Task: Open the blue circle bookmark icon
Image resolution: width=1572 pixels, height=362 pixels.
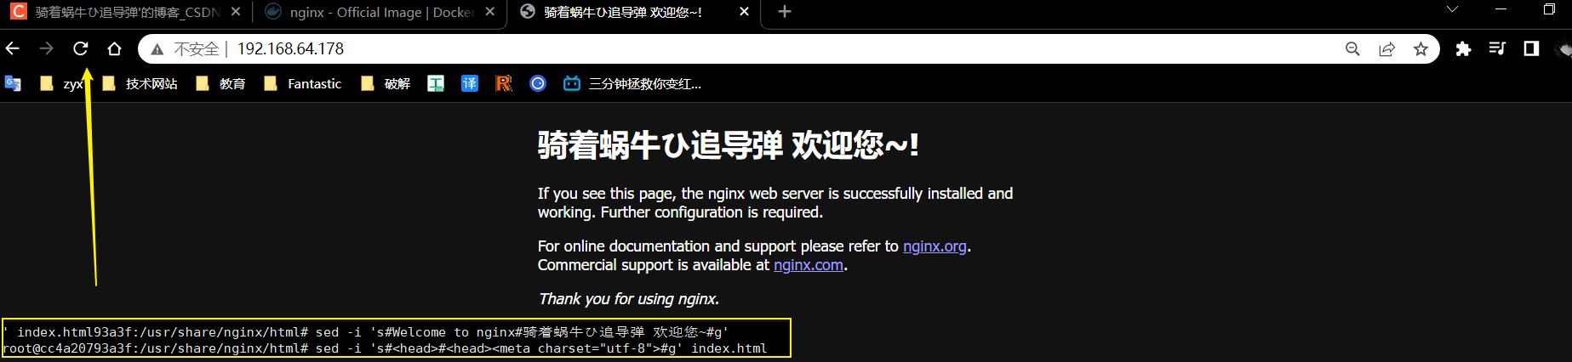Action: click(538, 83)
